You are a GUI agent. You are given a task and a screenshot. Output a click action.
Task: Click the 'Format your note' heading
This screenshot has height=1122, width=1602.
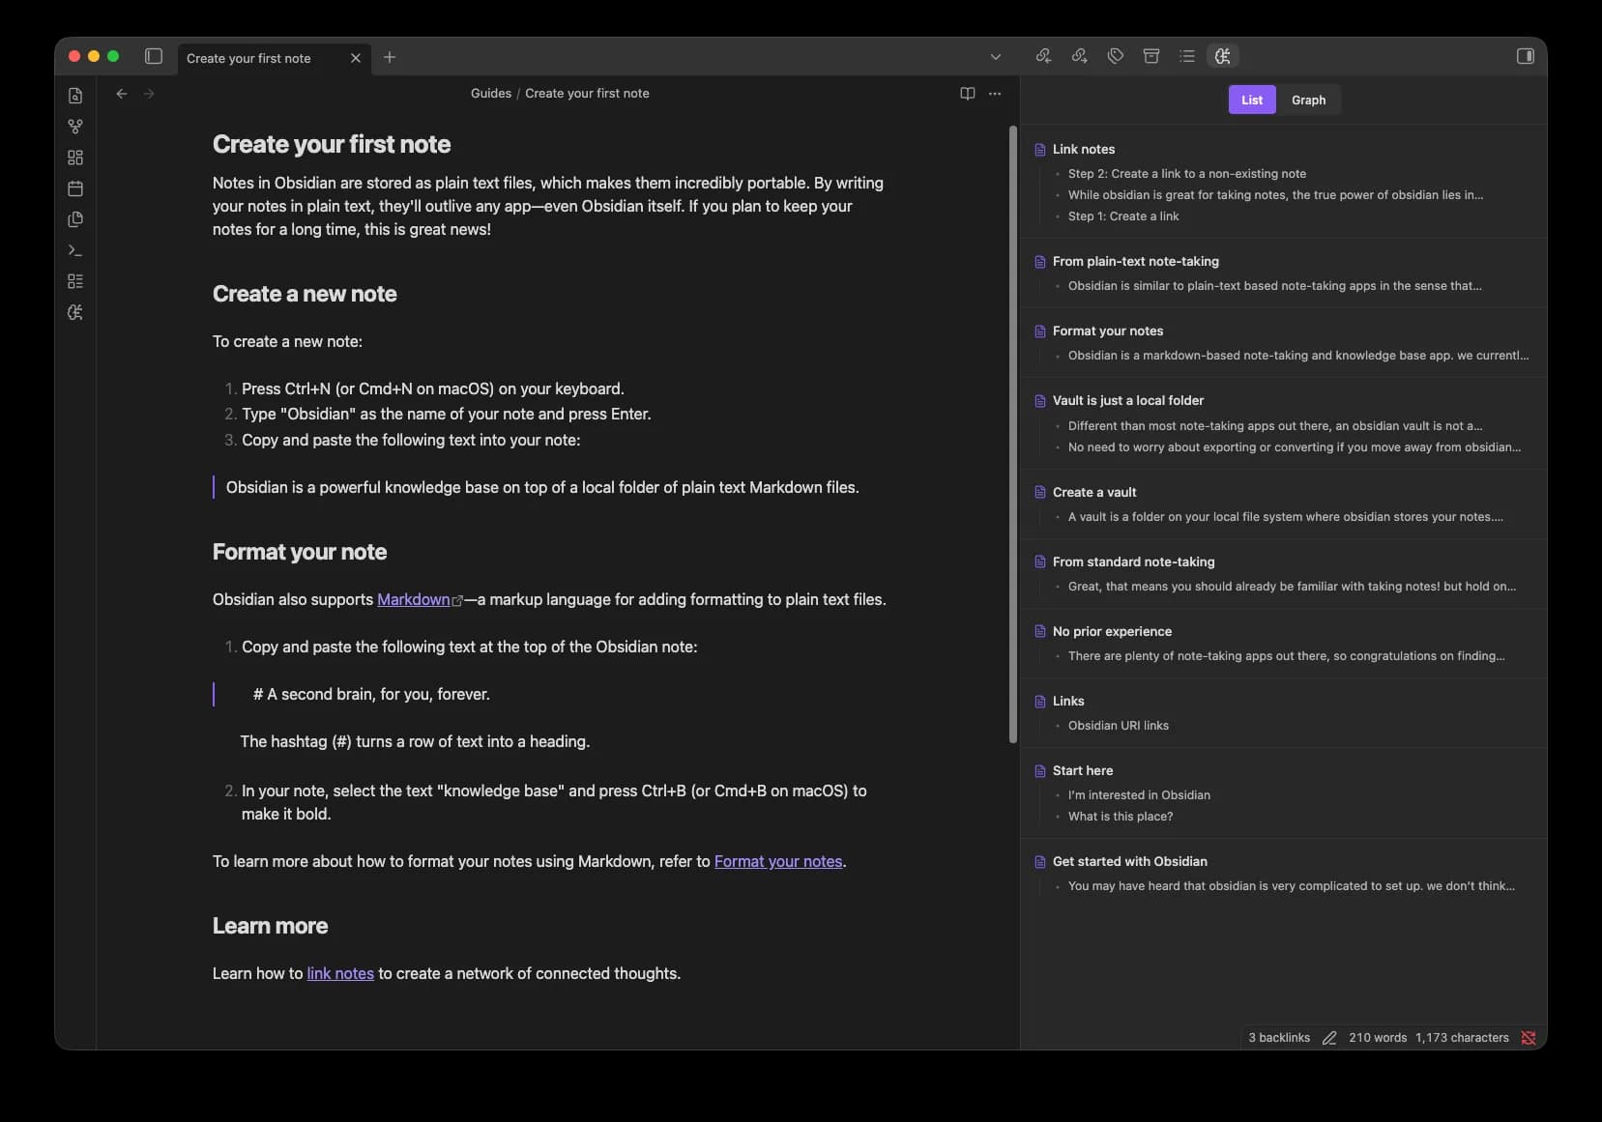pyautogui.click(x=300, y=552)
